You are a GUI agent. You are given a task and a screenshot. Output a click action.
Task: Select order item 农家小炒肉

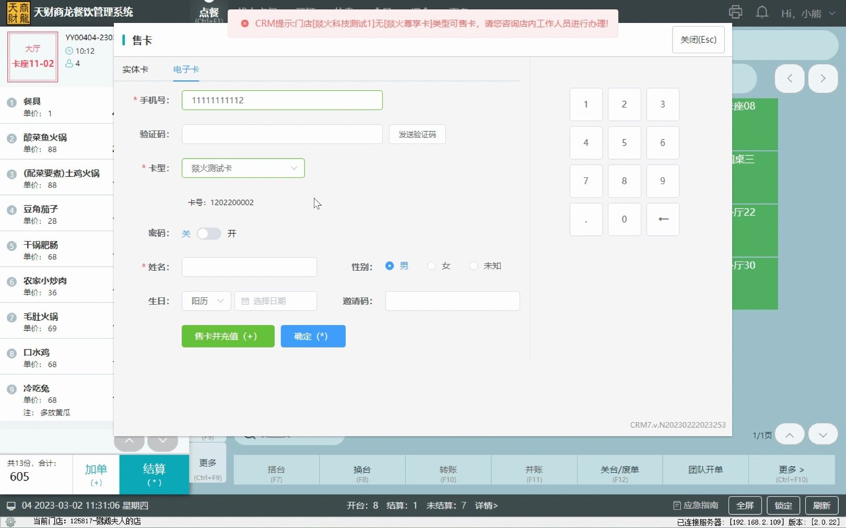point(56,286)
